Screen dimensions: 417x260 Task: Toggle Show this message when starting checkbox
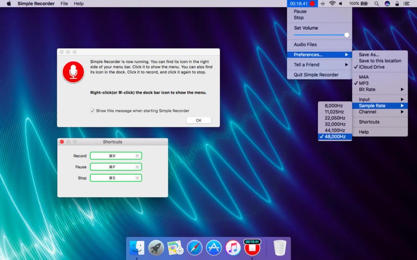tap(92, 111)
